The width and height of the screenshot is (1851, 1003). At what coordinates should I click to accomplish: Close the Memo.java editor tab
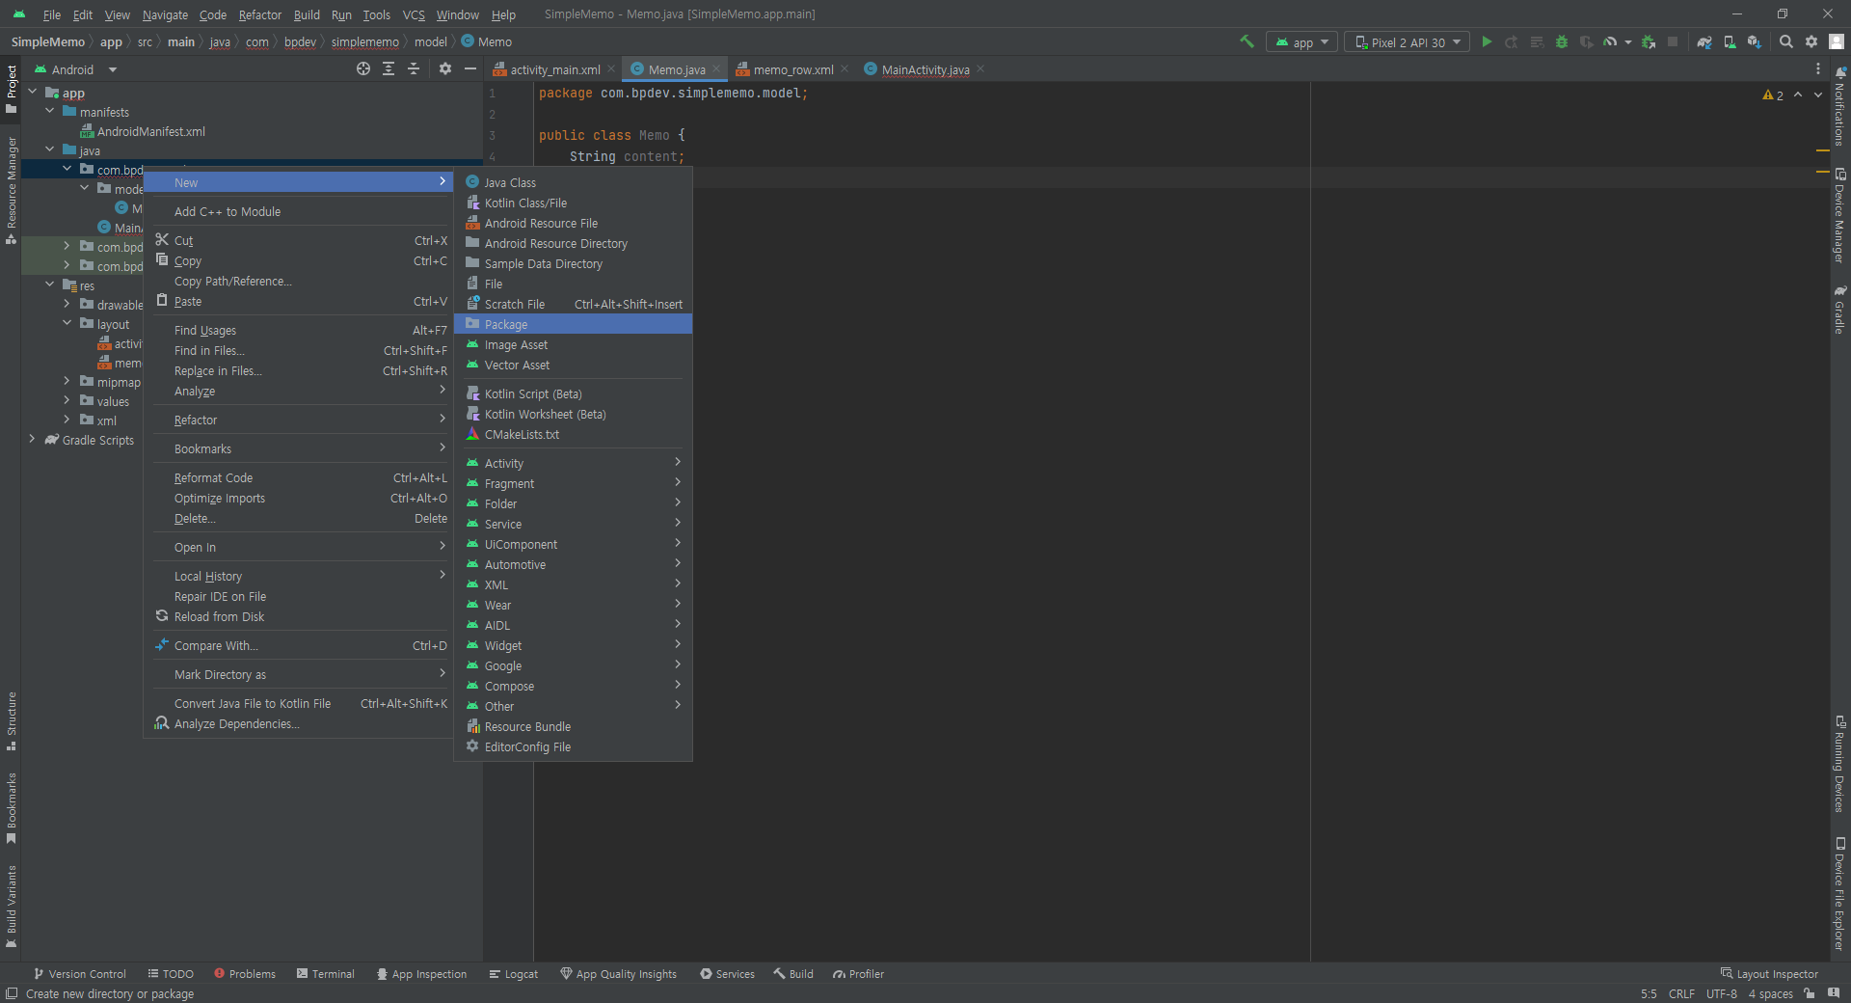716,68
